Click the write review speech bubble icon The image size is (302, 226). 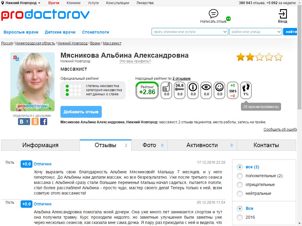point(214,14)
